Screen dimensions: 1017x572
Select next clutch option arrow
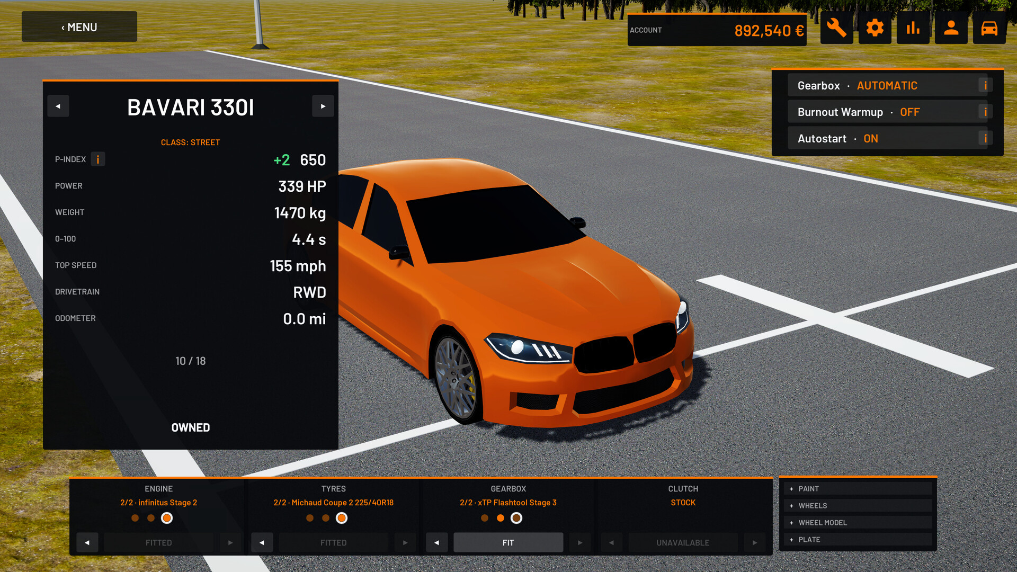point(755,542)
